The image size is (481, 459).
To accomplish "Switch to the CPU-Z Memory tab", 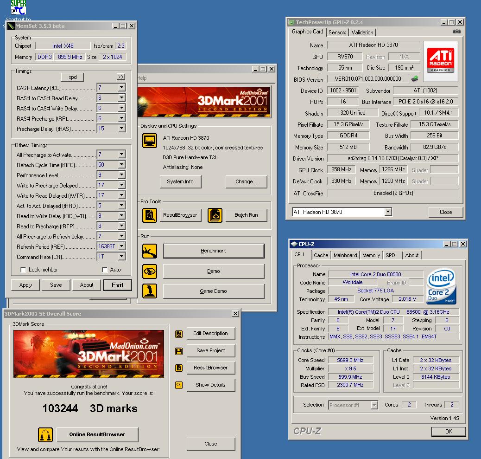I will [371, 255].
